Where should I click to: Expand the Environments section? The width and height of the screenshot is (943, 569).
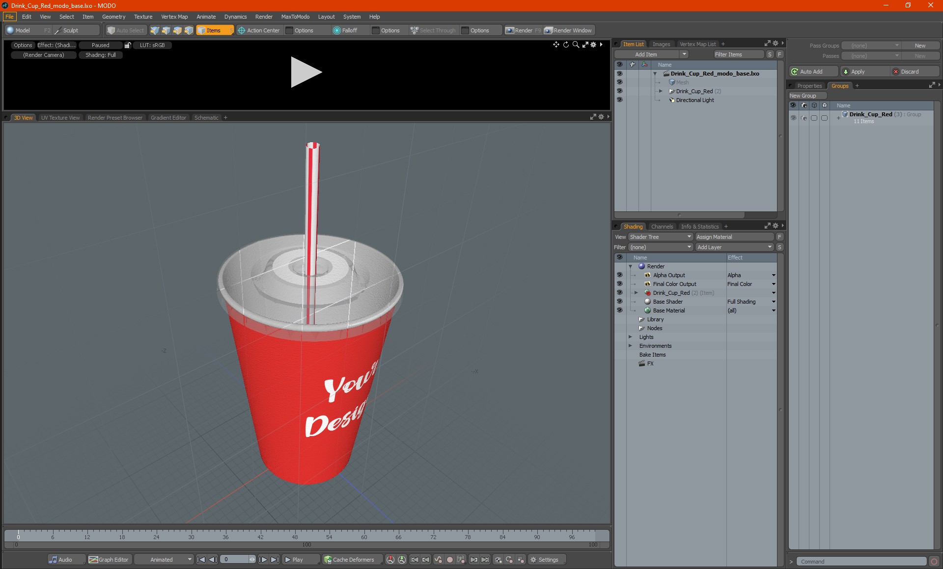coord(630,346)
